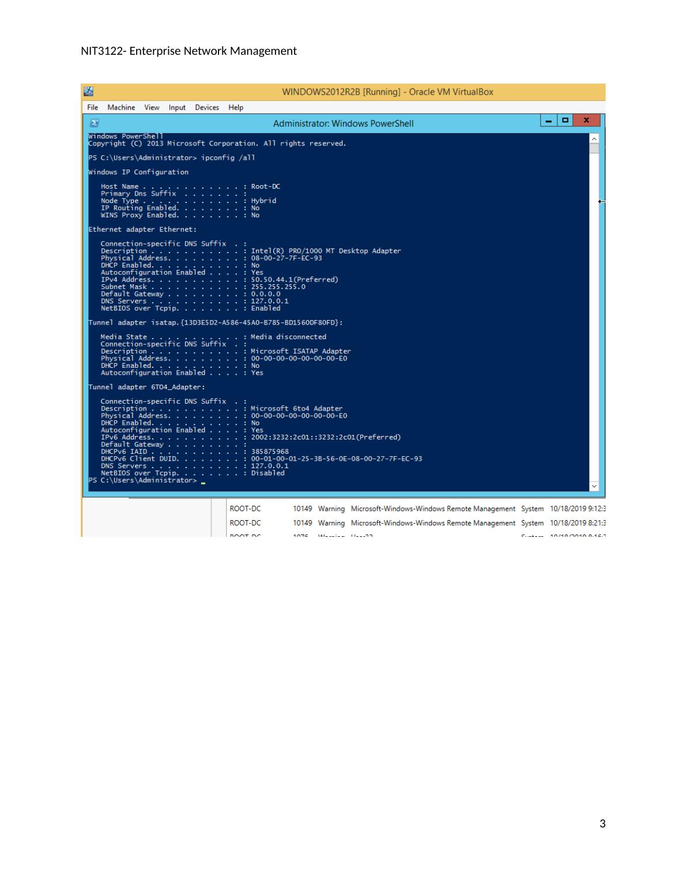This screenshot has height=888, width=686.
Task: Click the blinking PowerShell prompt cursor
Action: (203, 481)
